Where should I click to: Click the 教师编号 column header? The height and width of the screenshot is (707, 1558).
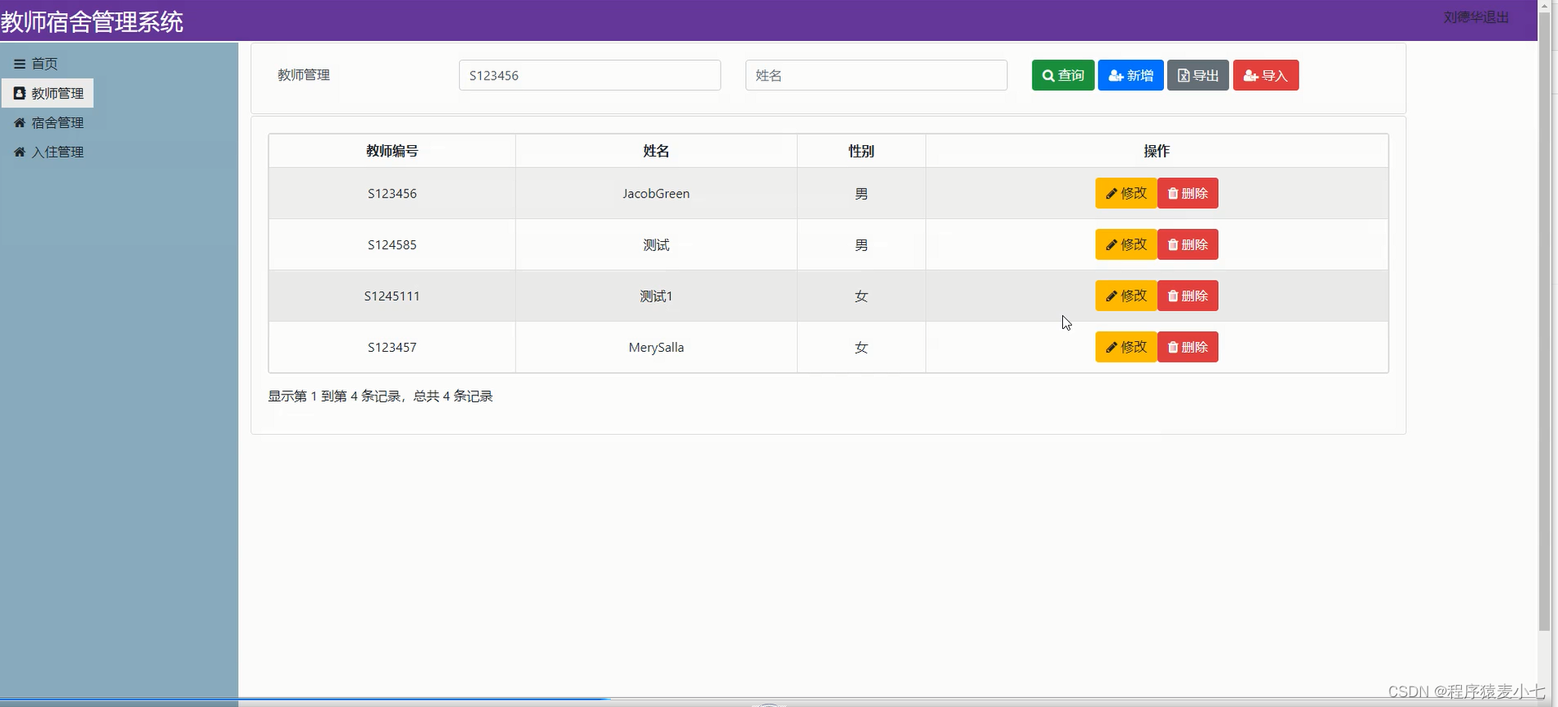392,151
